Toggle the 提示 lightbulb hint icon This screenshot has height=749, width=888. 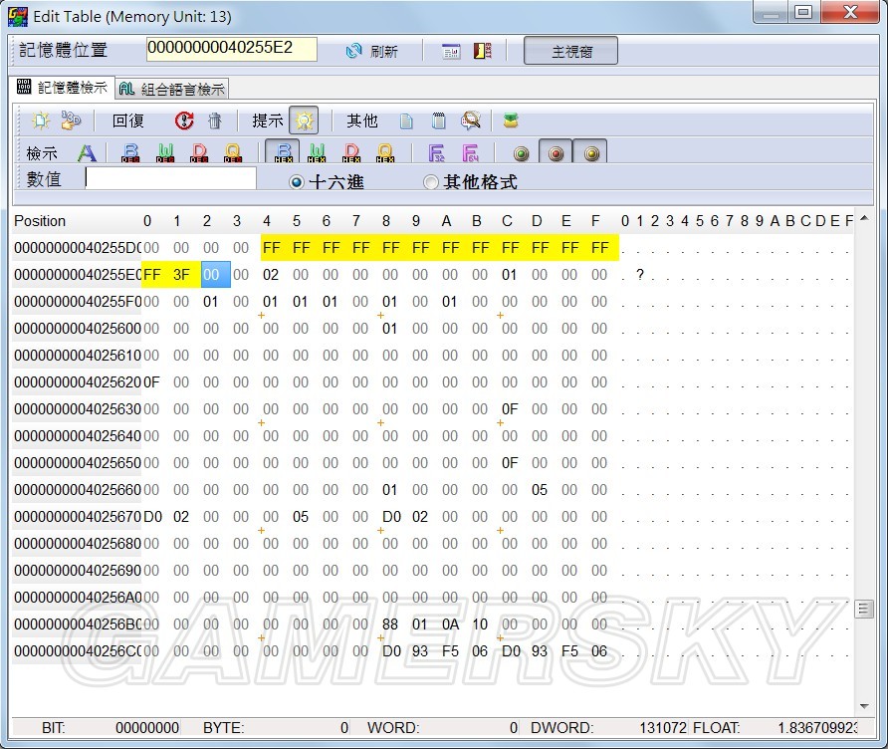(x=305, y=120)
